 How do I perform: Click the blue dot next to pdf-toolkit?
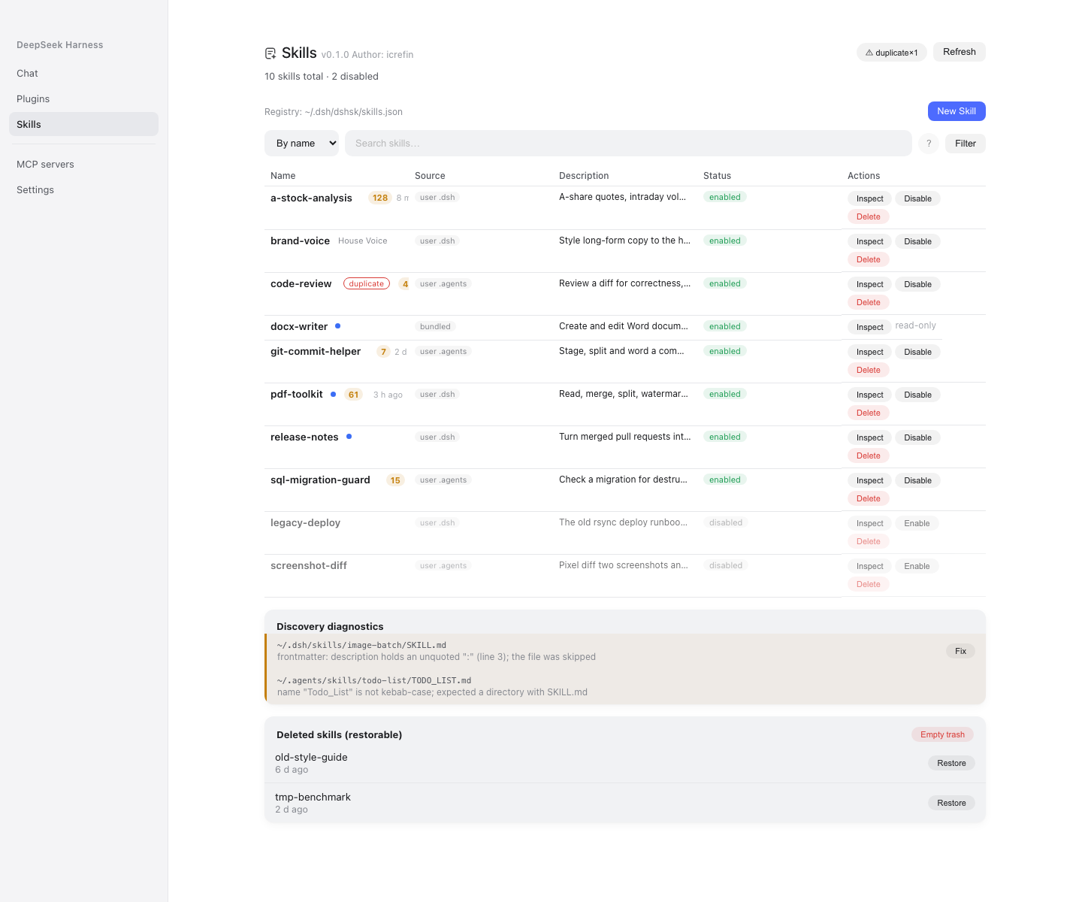[333, 394]
